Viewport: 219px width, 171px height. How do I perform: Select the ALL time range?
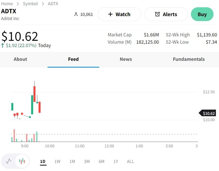tap(130, 161)
